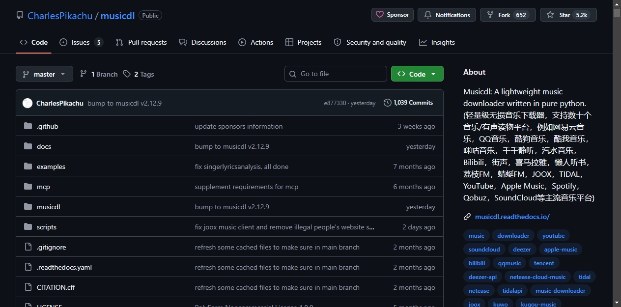Select the deezer-api topic tag
Screen dimensions: 621x307
(482, 277)
